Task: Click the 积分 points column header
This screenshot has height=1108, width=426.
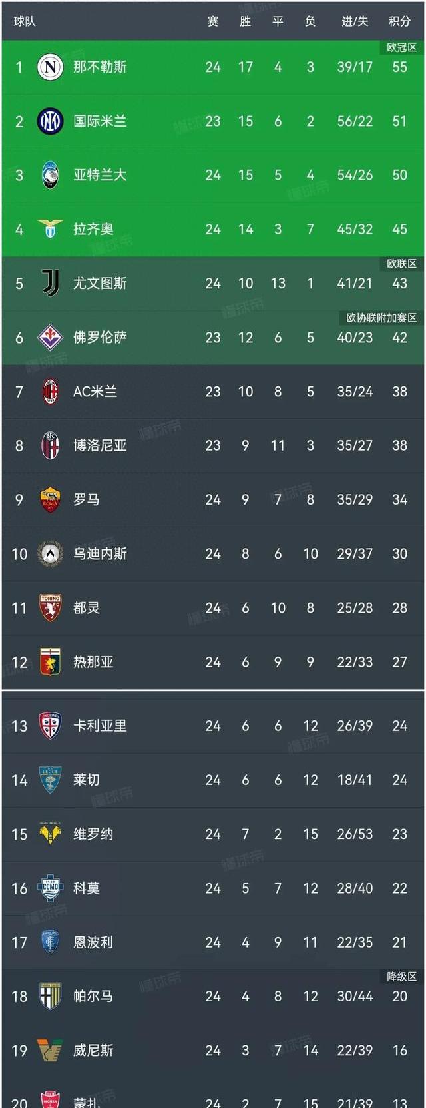Action: (x=399, y=21)
